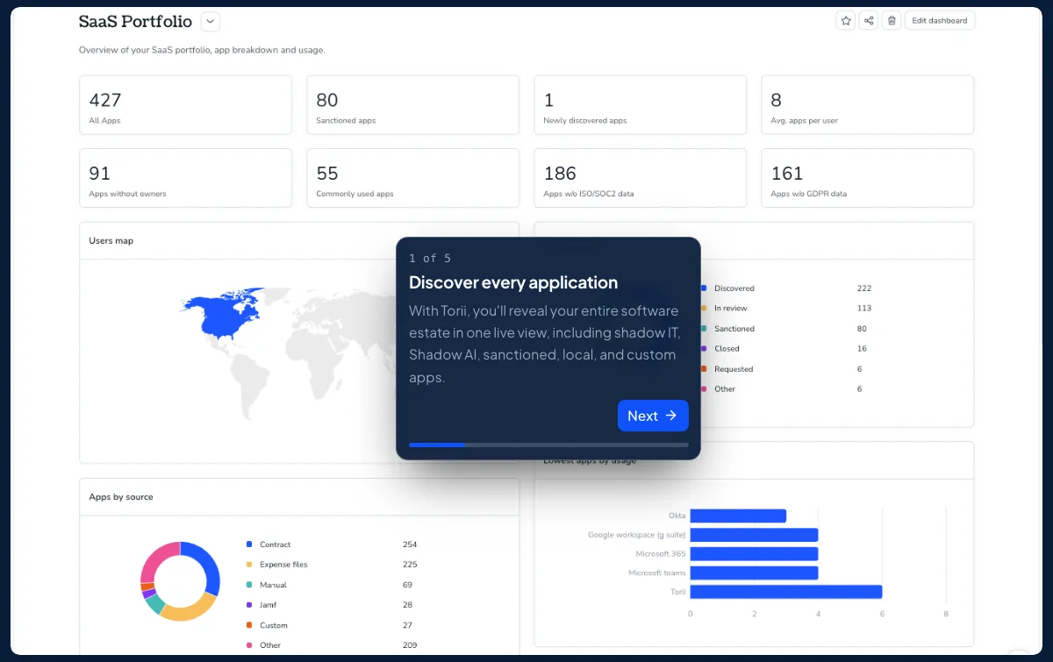The width and height of the screenshot is (1053, 662).
Task: Click the purple Closed legend swatch
Action: [x=704, y=349]
